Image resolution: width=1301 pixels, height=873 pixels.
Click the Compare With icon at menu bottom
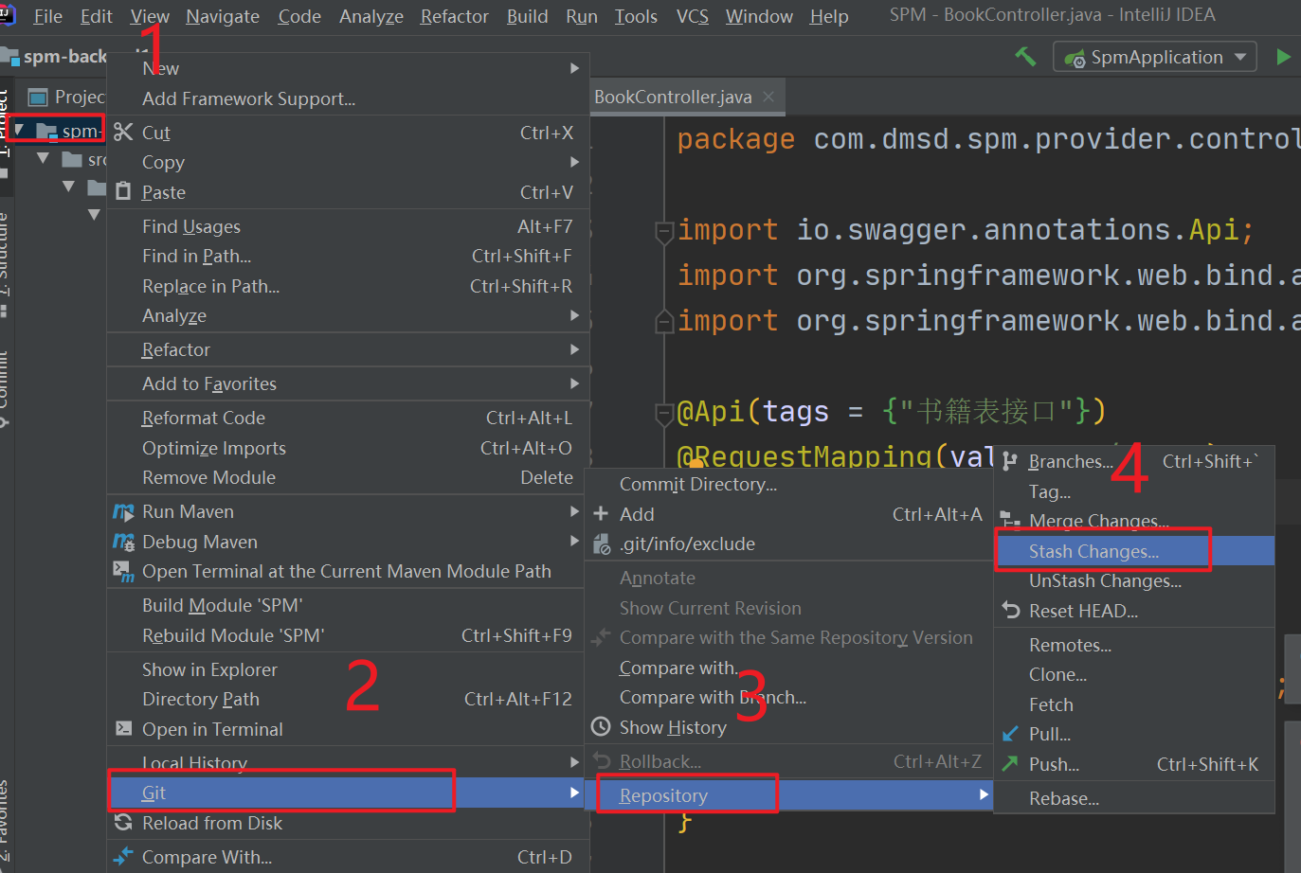pos(123,857)
